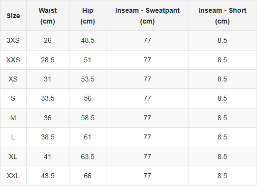Click the XXL size row label
Screen dimensions: 257x186
pos(13,176)
